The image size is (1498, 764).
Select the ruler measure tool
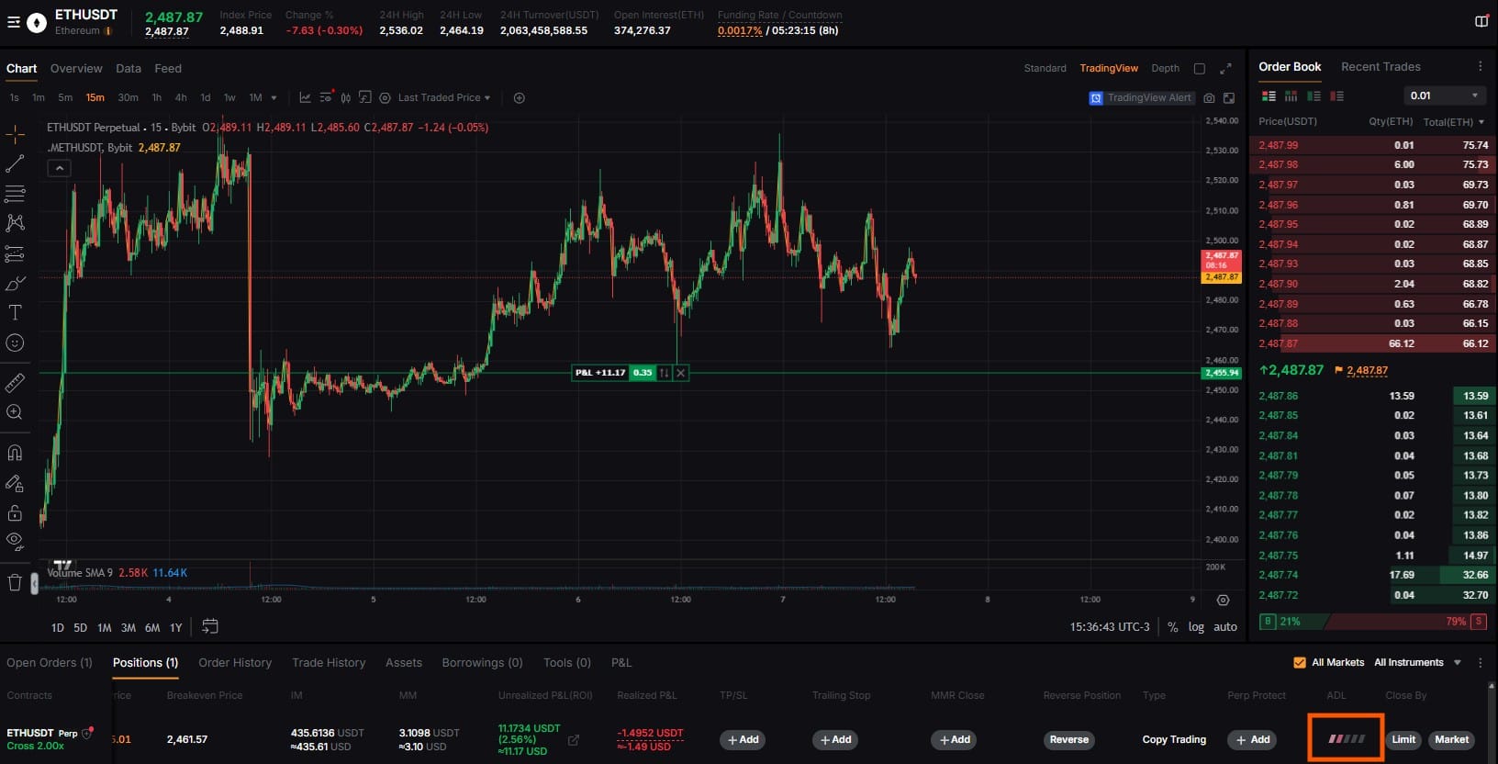(15, 382)
